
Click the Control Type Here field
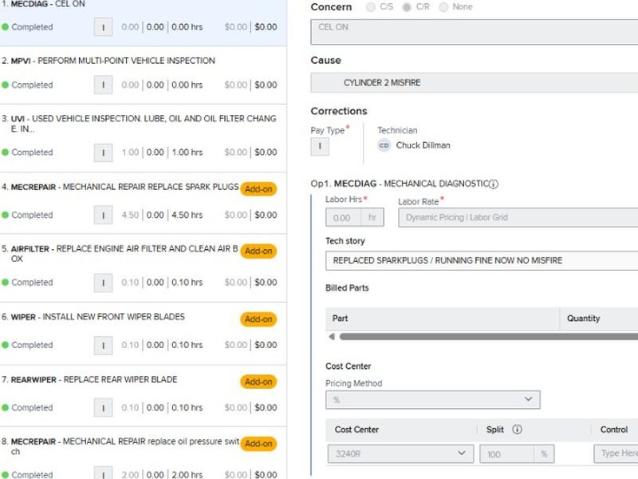tap(616, 453)
